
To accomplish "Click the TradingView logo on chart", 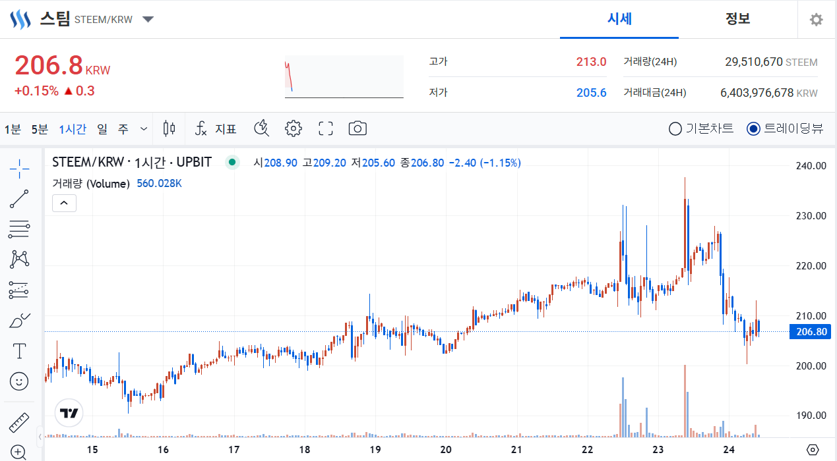I will (69, 414).
